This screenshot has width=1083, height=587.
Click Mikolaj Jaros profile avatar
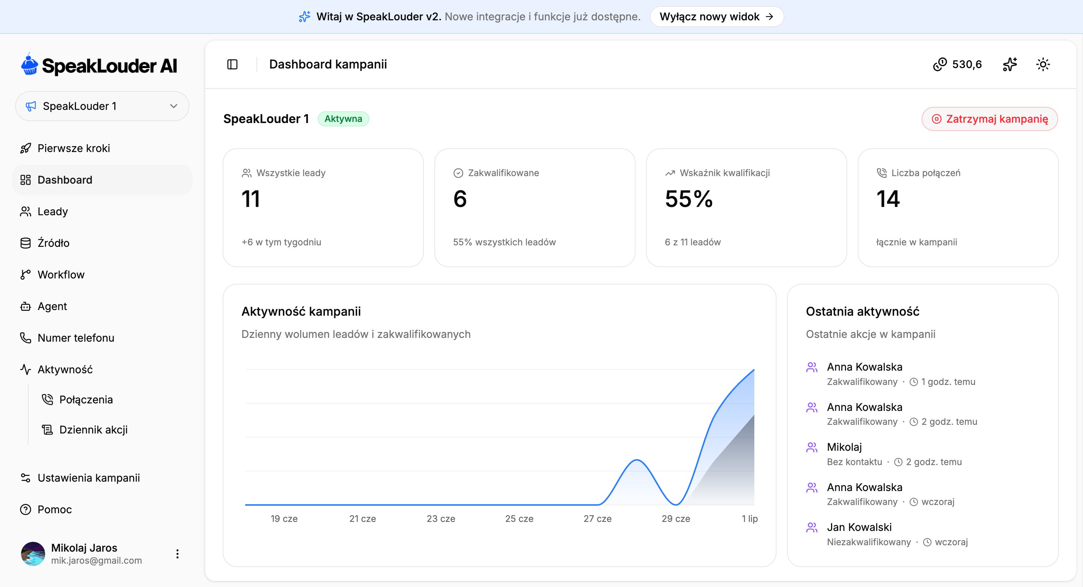click(x=33, y=554)
